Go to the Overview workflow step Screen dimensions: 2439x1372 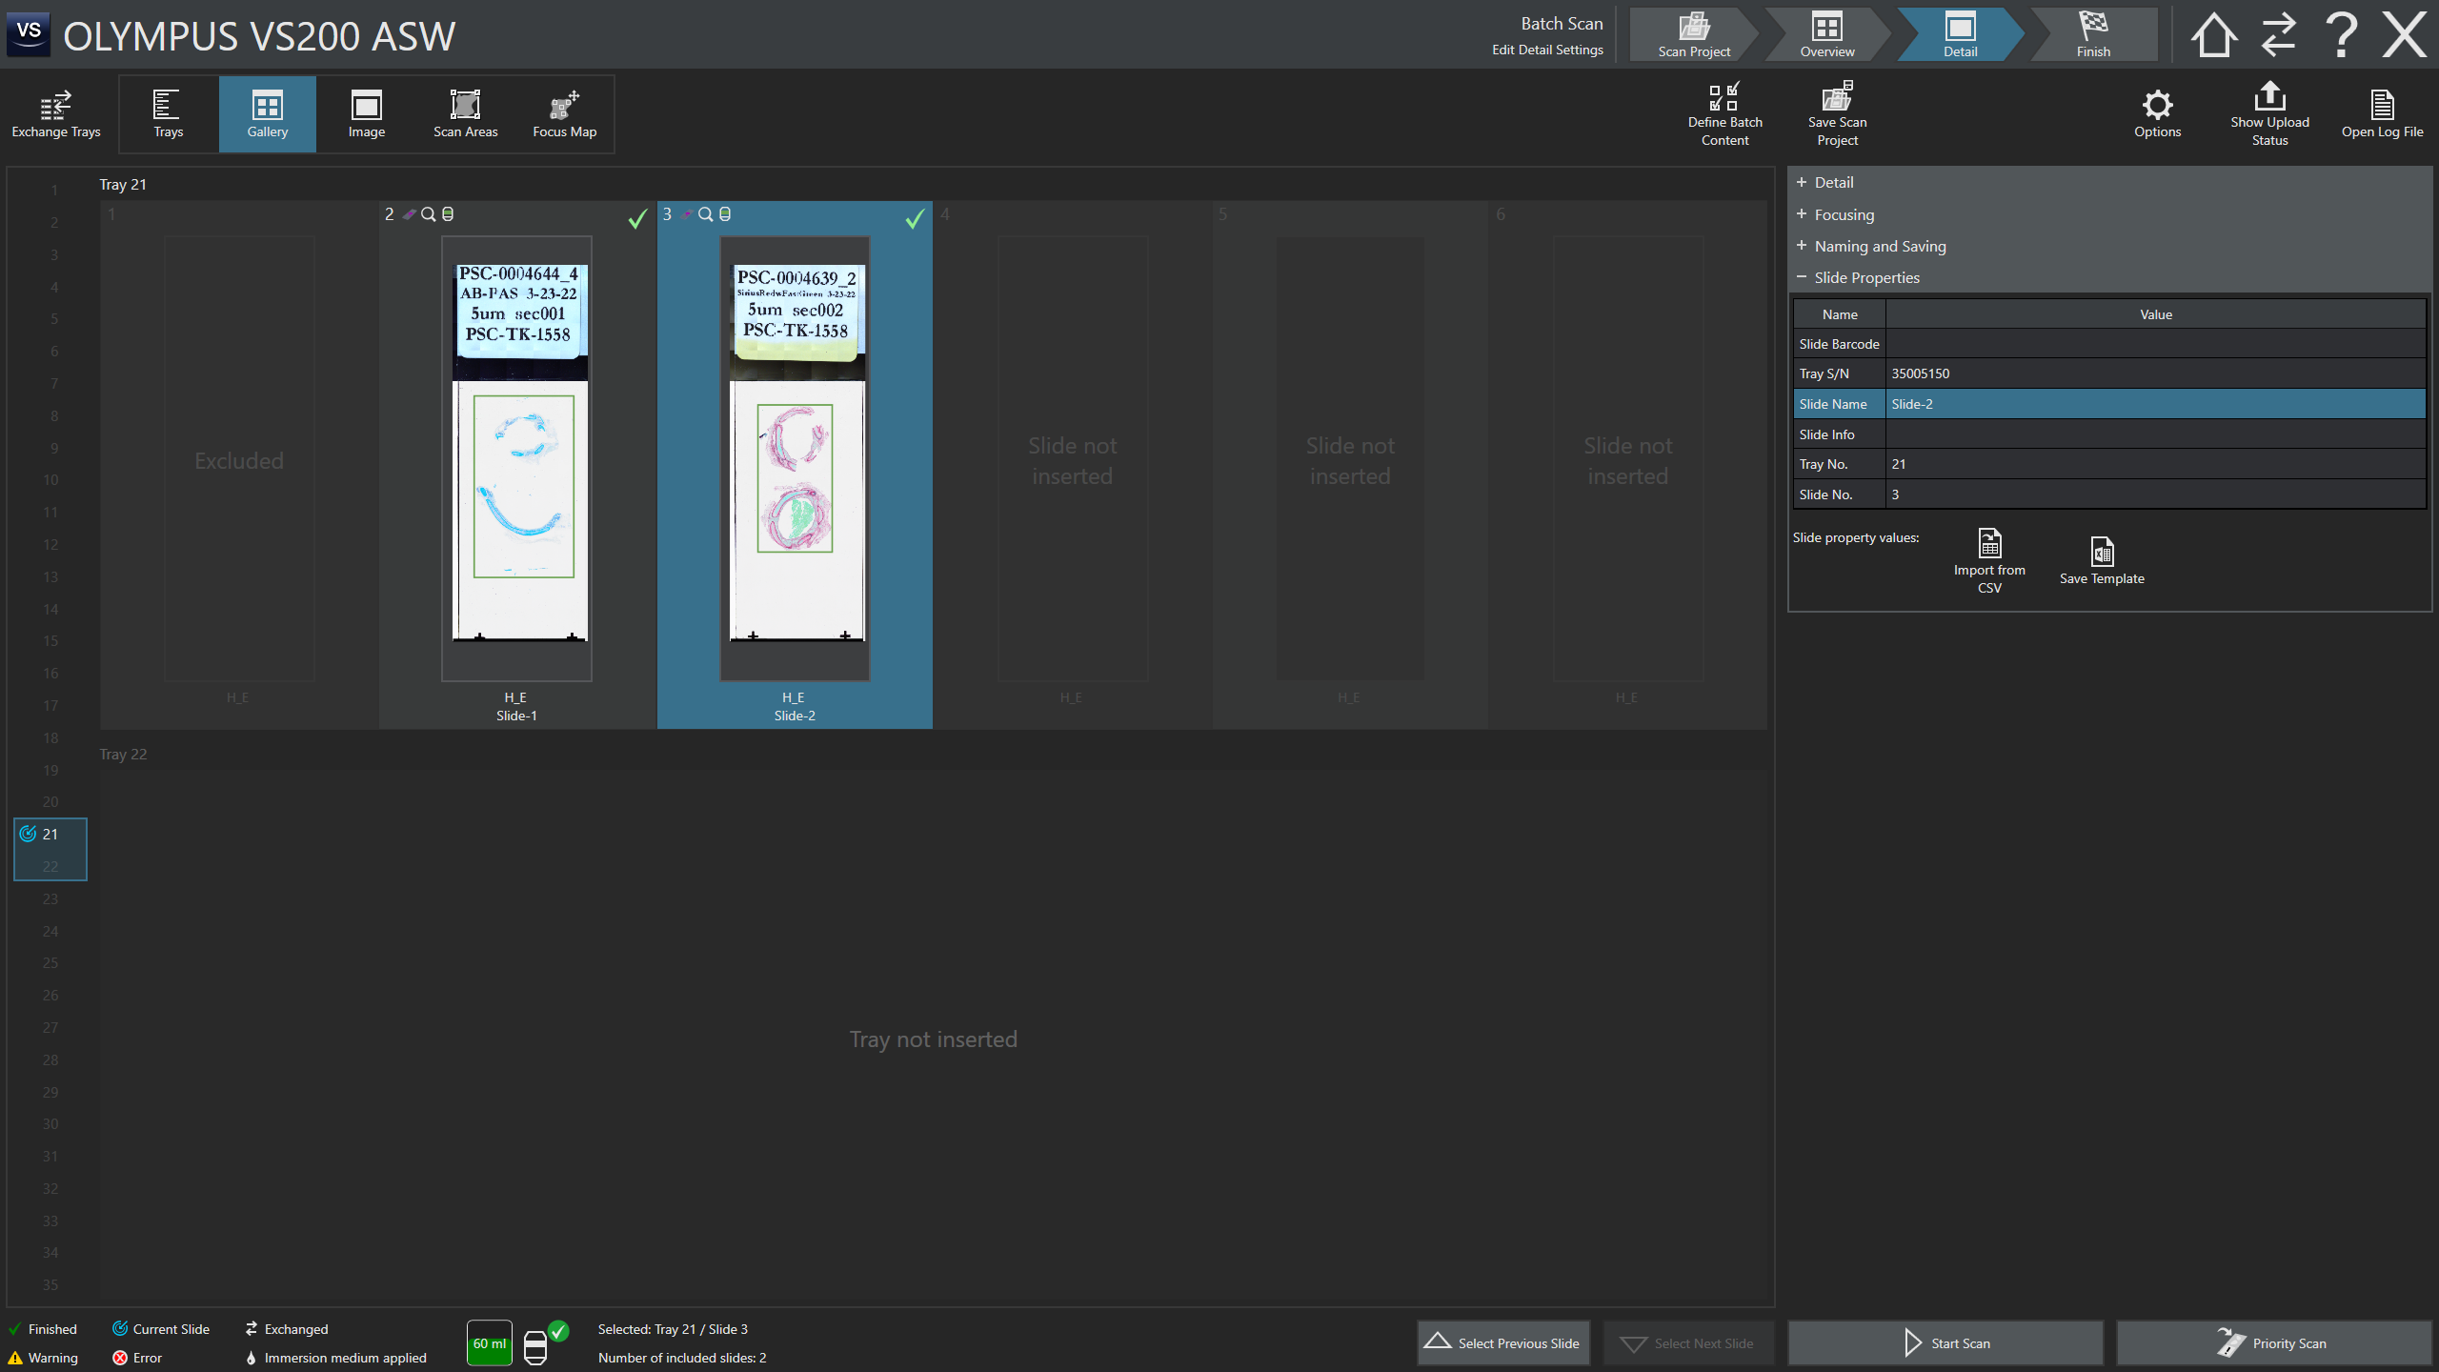[x=1826, y=34]
